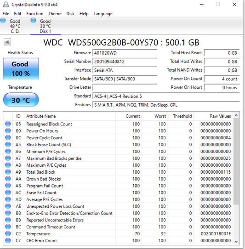Click the Transfer Mode field

click(125, 79)
